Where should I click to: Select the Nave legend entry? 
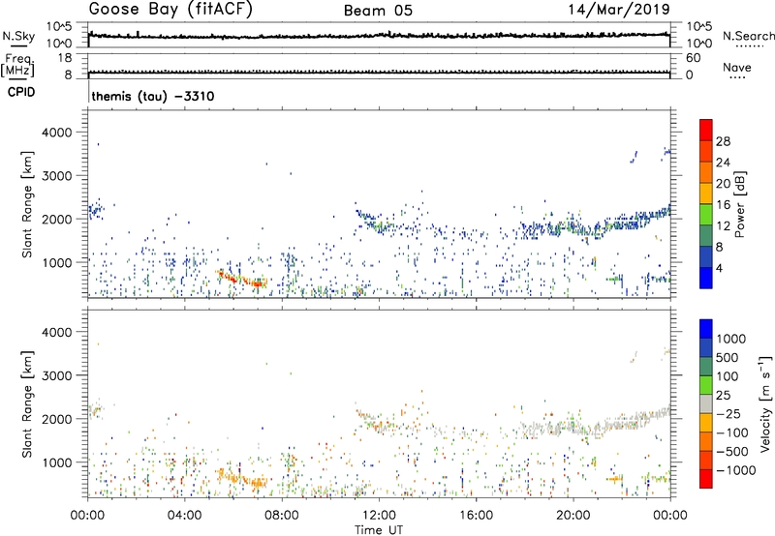click(737, 67)
